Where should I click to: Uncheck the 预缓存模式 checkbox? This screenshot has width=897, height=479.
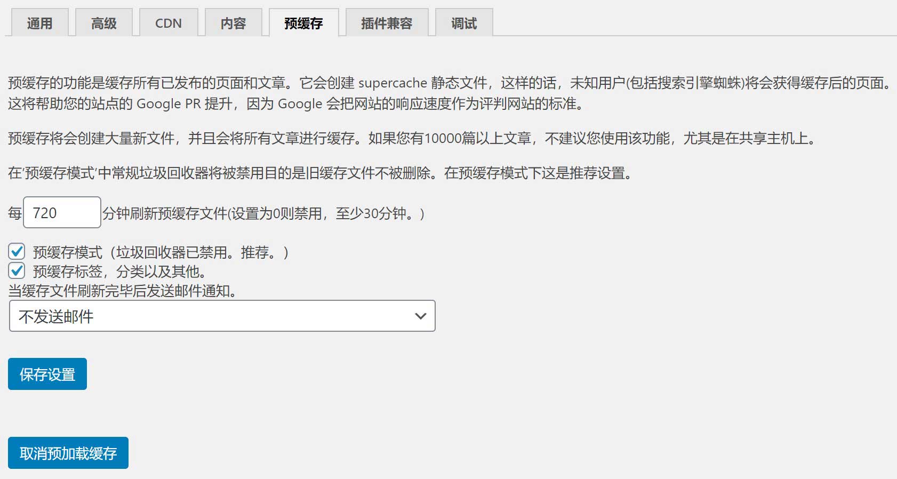17,251
